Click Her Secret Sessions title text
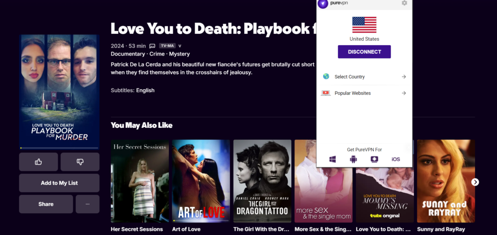 pos(137,229)
